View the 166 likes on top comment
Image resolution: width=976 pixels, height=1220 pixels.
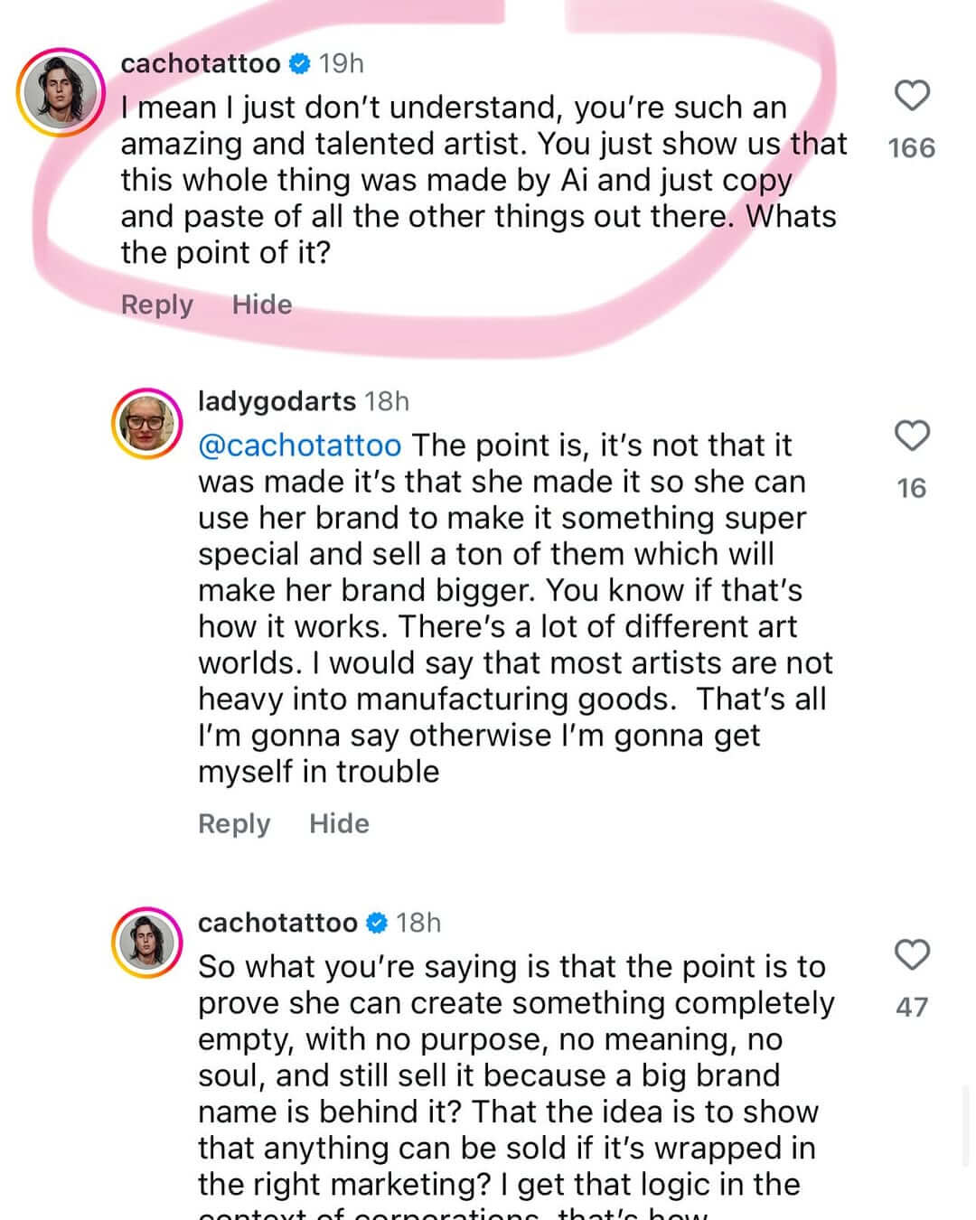[x=911, y=147]
